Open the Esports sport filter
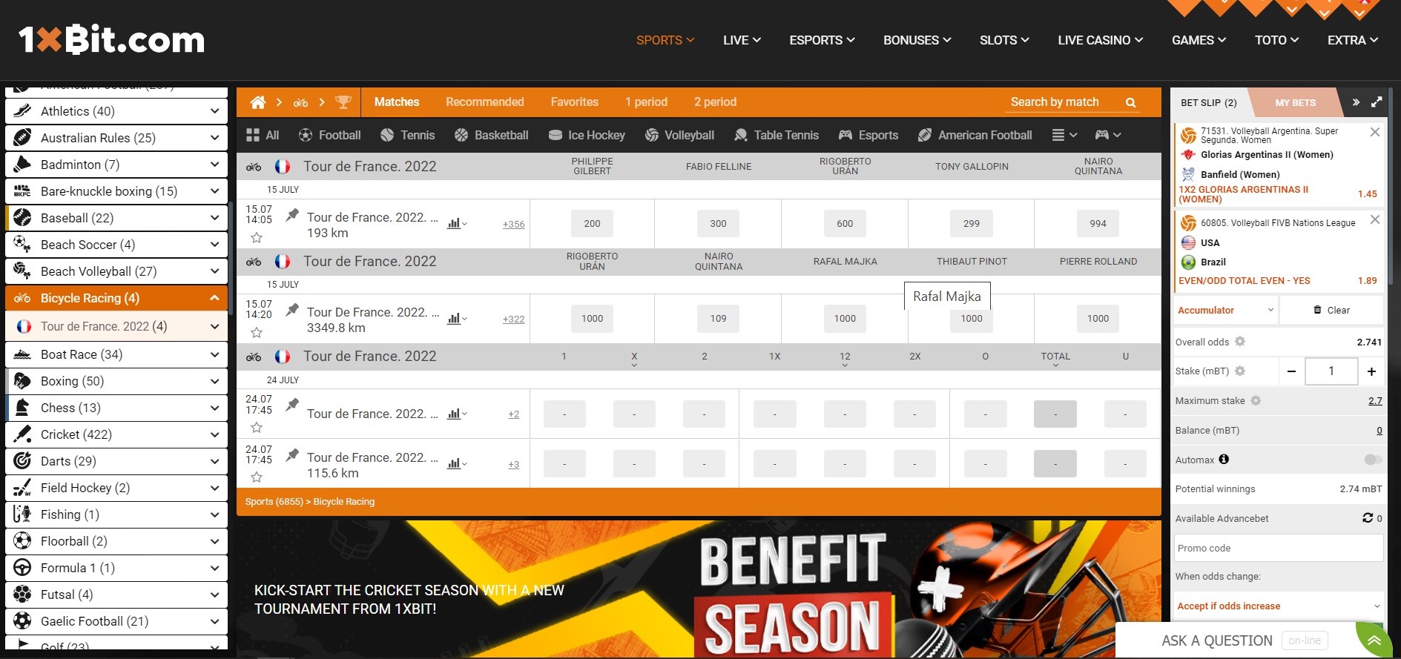Viewport: 1401px width, 659px height. coord(868,135)
